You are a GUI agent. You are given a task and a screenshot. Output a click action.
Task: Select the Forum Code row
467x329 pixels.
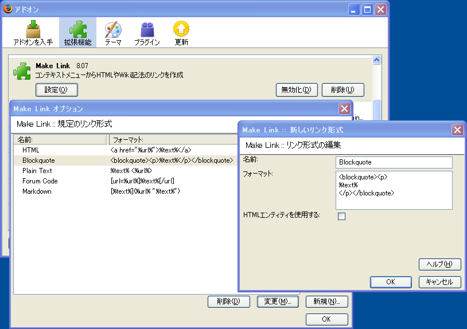click(126, 181)
